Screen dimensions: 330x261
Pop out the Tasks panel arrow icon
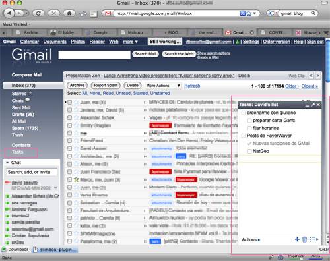tap(313, 105)
